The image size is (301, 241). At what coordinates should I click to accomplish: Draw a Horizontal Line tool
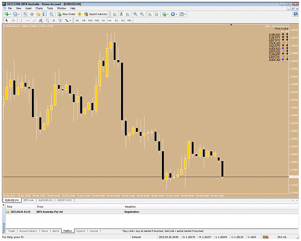pyautogui.click(x=28, y=20)
